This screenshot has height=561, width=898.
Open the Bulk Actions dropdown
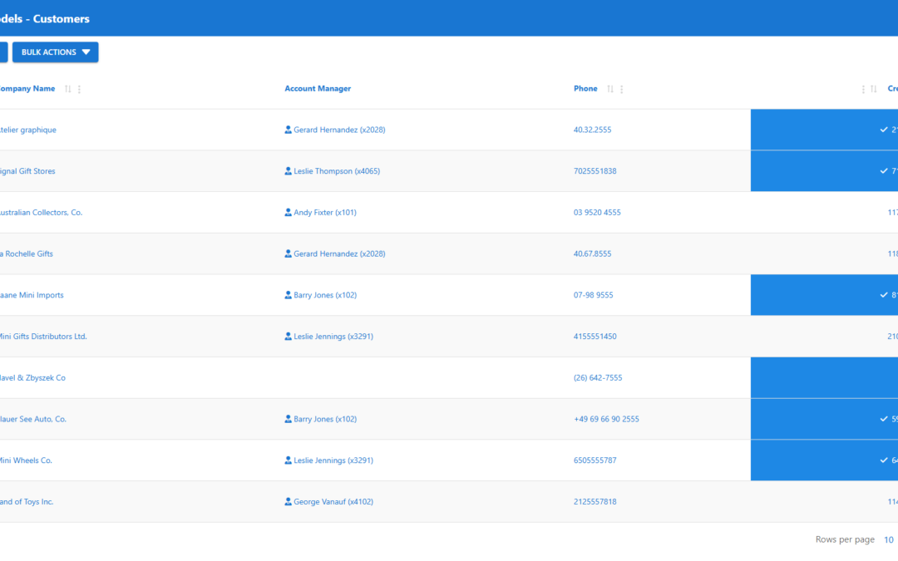pos(56,52)
